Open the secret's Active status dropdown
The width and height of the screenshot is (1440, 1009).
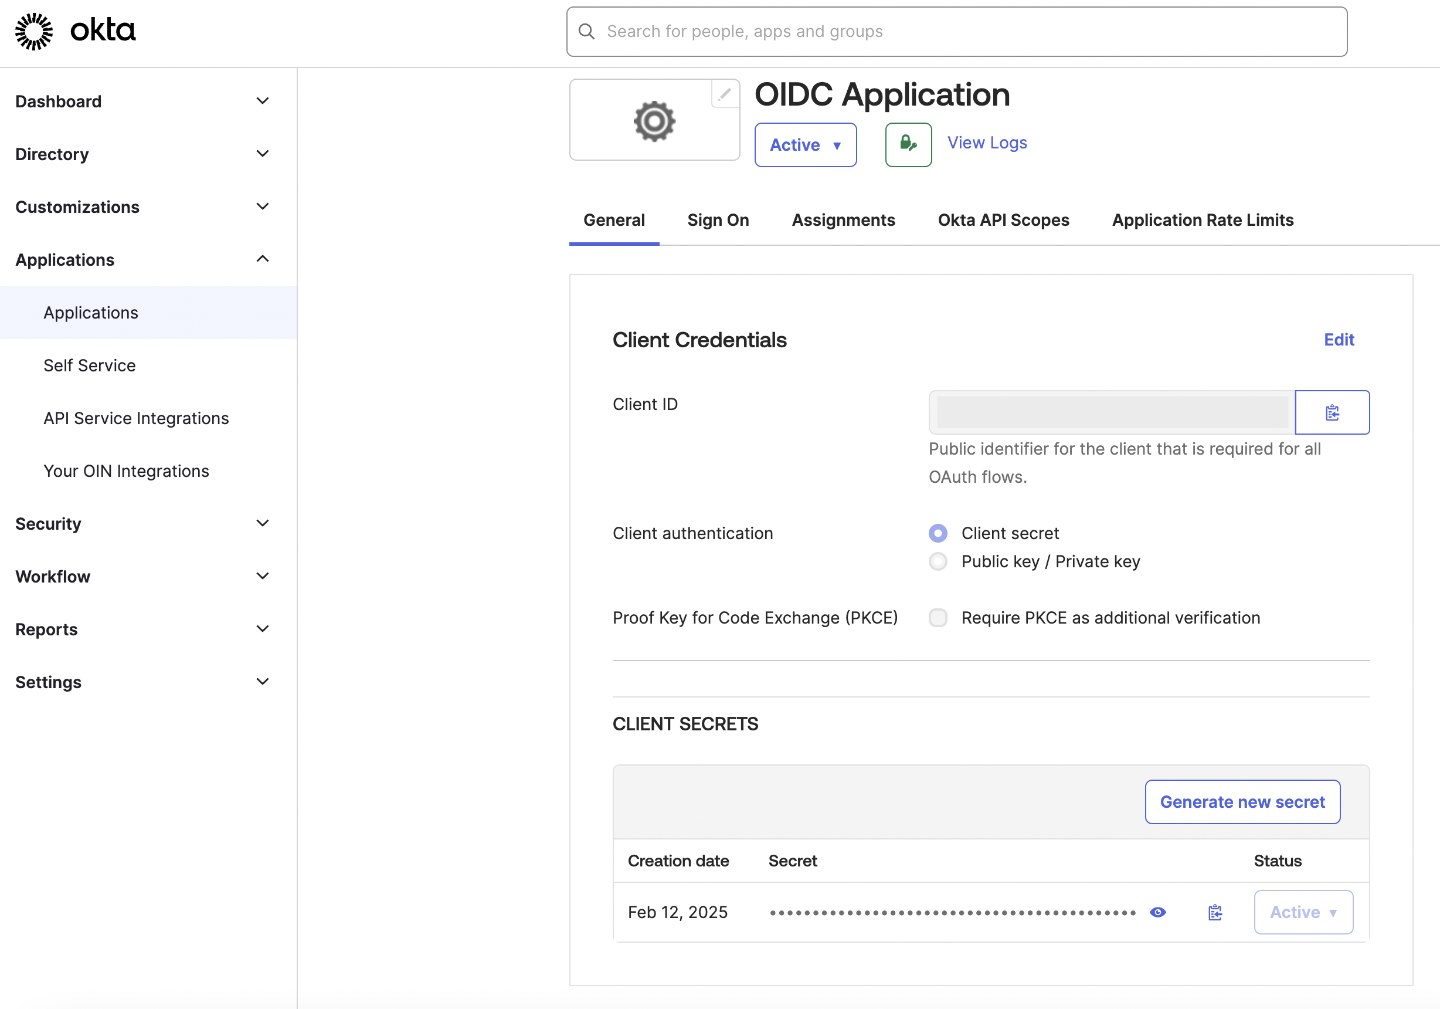click(x=1303, y=912)
